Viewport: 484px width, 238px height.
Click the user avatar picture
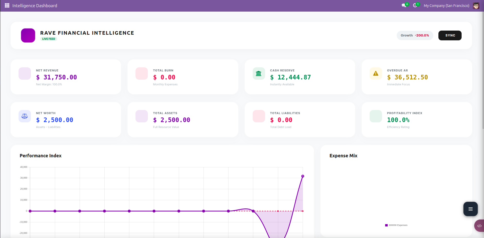pos(476,6)
